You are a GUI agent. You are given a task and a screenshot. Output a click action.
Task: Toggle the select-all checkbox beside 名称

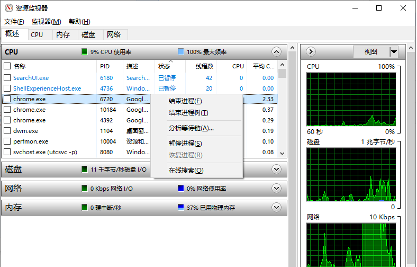point(7,66)
